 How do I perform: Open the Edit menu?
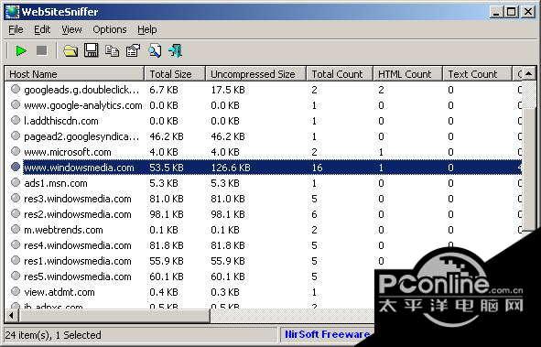(42, 29)
